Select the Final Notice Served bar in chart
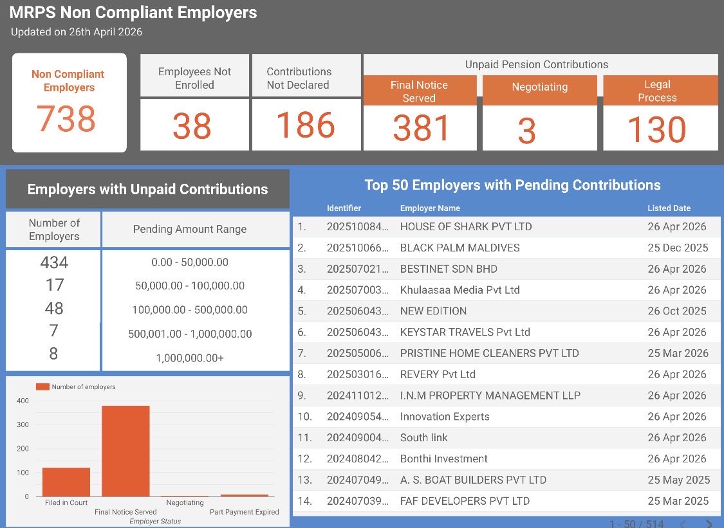The width and height of the screenshot is (724, 528). click(x=125, y=451)
